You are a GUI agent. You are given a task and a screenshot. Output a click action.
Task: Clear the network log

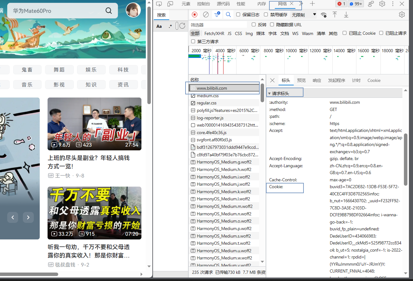206,15
